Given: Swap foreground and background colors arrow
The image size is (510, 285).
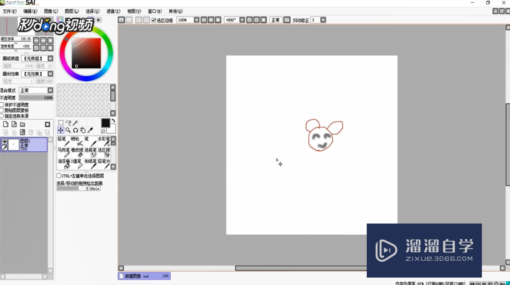Looking at the screenshot, I should (x=113, y=121).
